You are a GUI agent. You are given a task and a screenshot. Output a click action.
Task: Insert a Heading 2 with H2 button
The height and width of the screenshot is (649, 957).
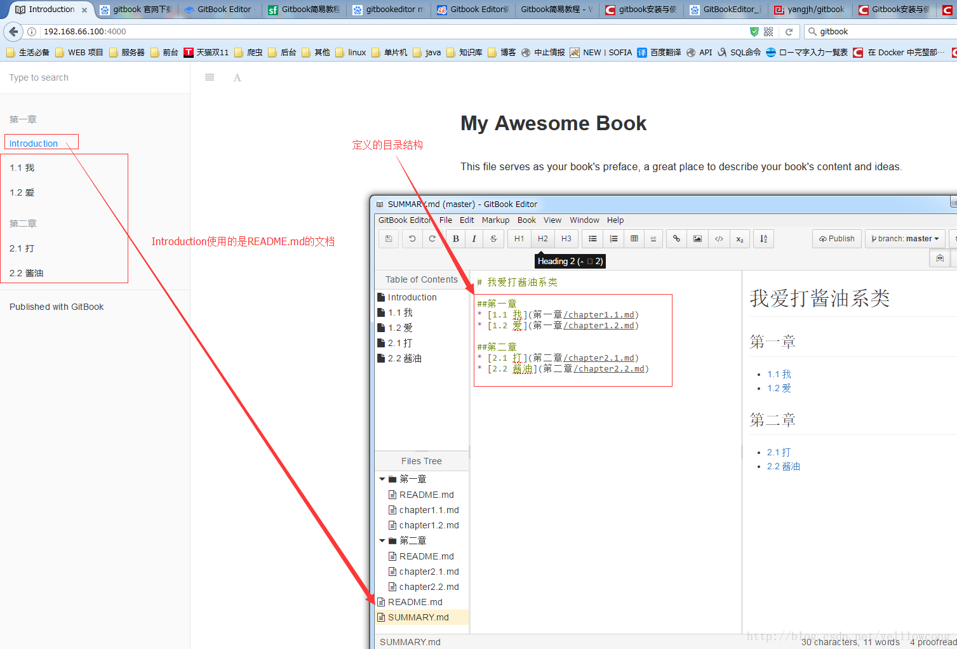click(x=543, y=239)
